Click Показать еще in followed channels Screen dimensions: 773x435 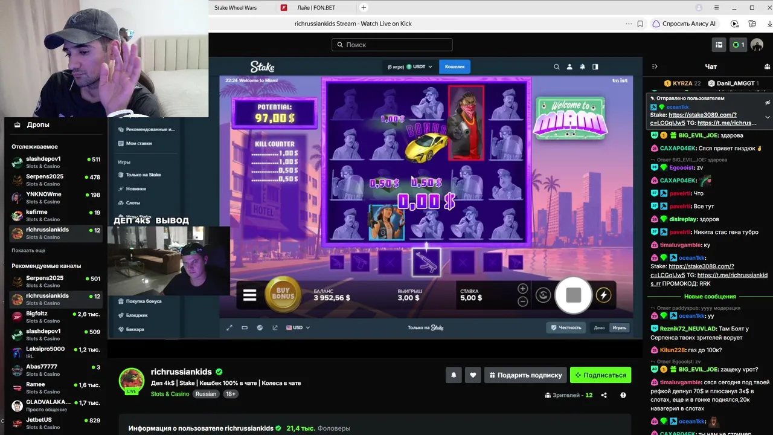pos(28,250)
